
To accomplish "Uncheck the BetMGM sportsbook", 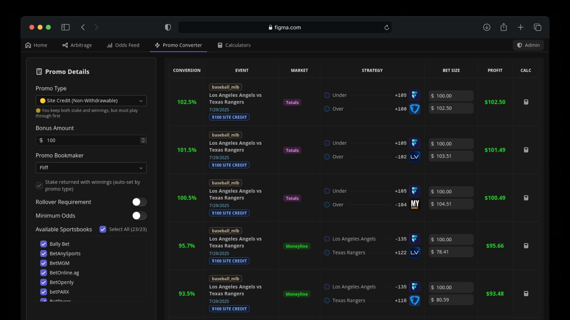I will click(x=43, y=263).
